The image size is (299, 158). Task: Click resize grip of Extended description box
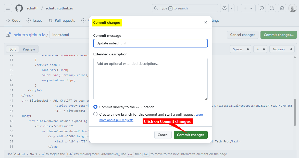coord(206,99)
